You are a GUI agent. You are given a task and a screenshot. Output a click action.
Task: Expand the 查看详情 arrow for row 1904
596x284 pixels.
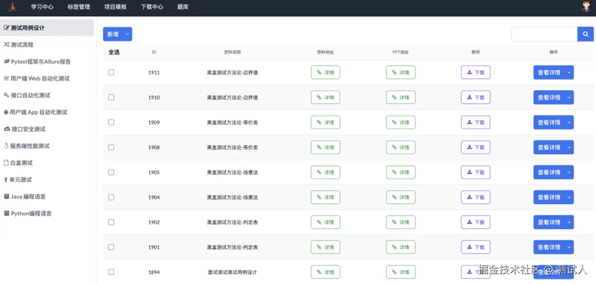click(569, 197)
